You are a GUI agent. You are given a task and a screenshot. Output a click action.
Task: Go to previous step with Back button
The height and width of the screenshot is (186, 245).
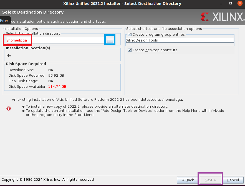(x=188, y=180)
